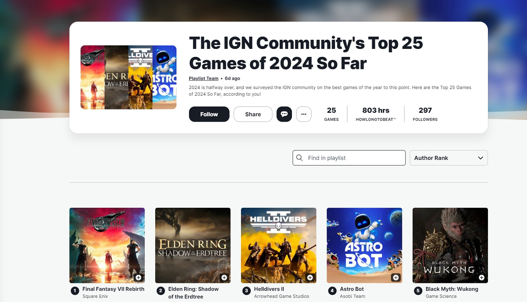This screenshot has width=527, height=302.
Task: Click the comments speech bubble icon
Action: pyautogui.click(x=284, y=114)
